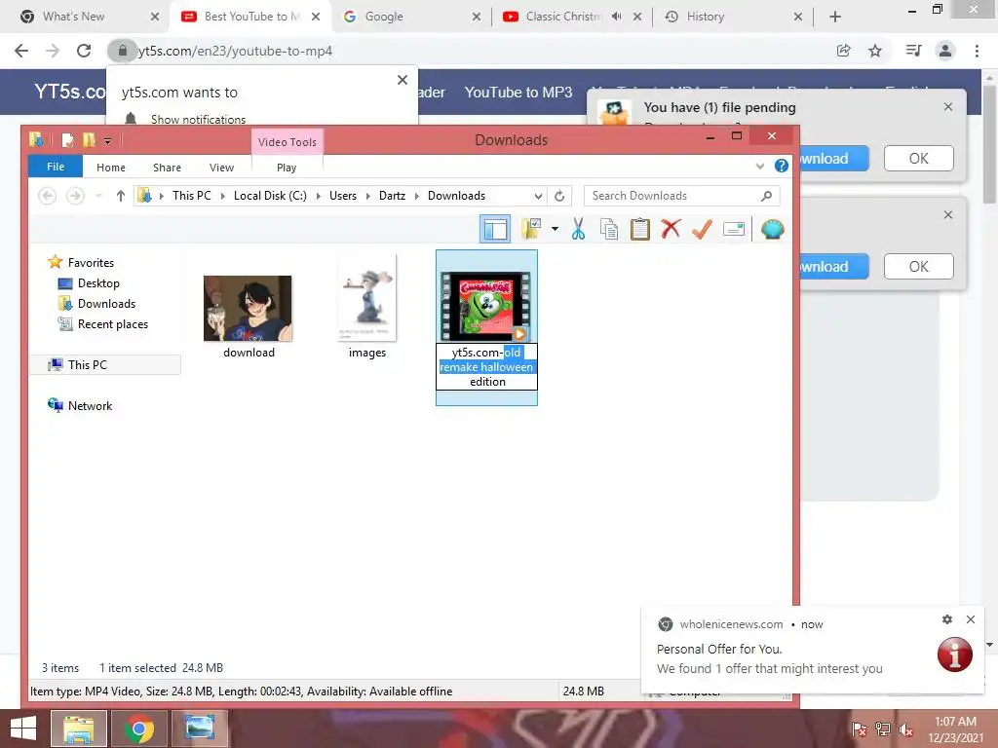Close the file pending popup

[948, 107]
